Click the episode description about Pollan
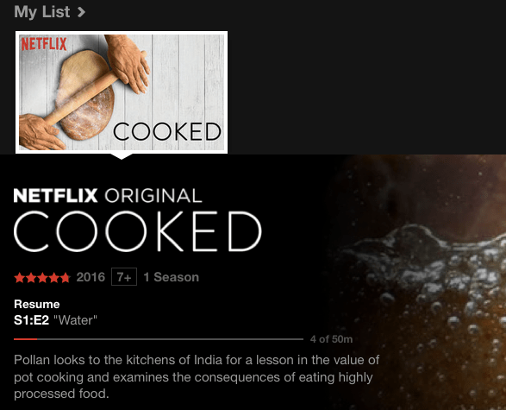 197,376
